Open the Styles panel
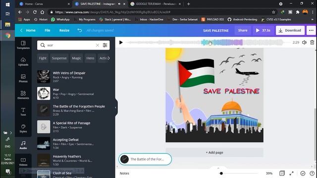The image size is (317, 178). 23,129
